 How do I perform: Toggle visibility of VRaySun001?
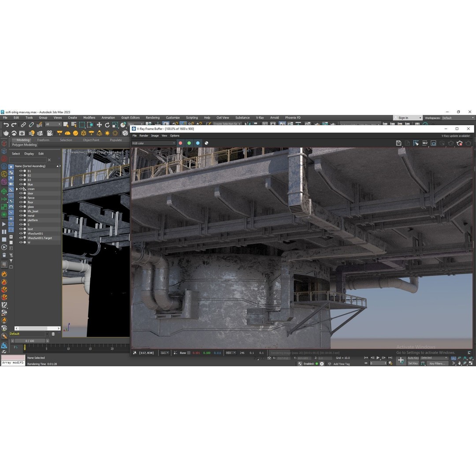point(21,233)
